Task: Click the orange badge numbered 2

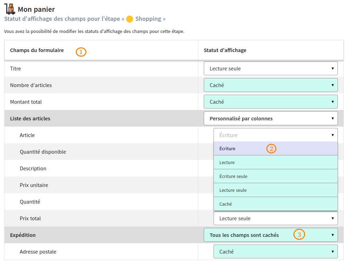Action: tap(271, 148)
